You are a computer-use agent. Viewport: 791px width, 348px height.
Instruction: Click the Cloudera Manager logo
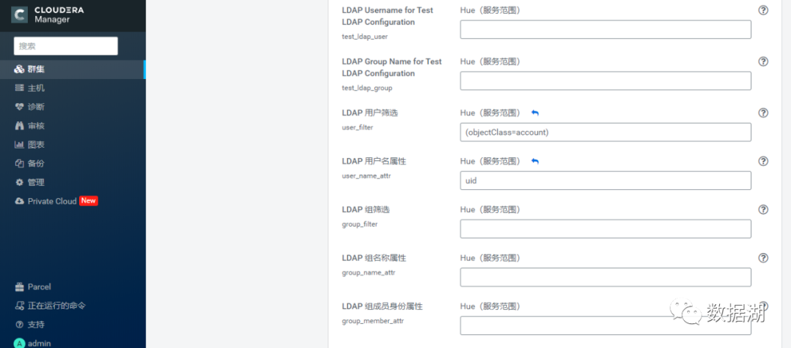click(x=48, y=15)
